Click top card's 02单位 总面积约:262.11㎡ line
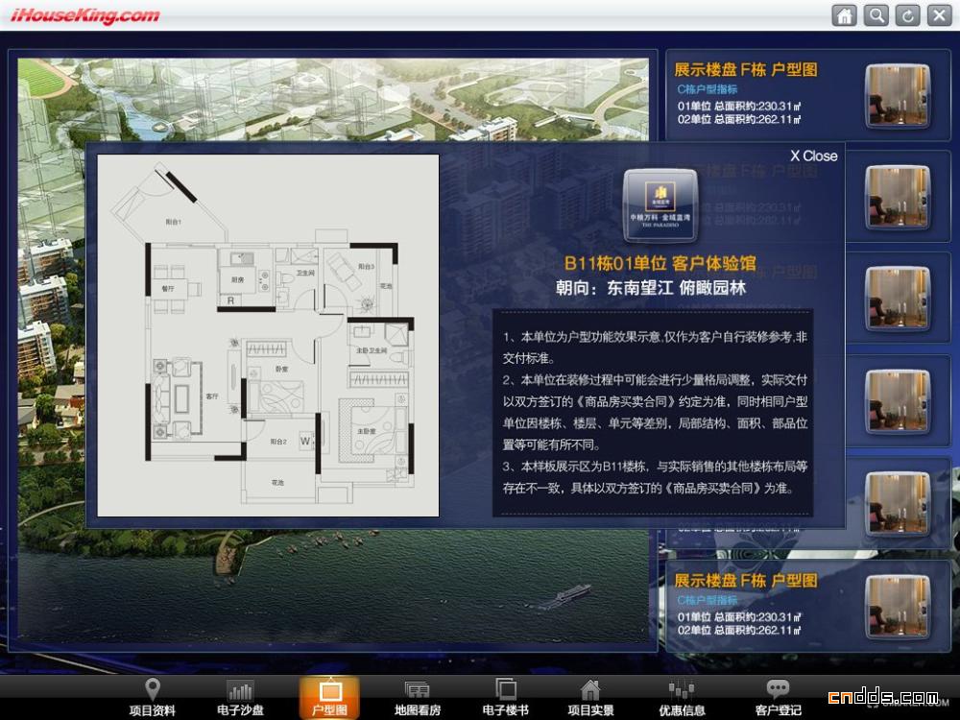 (739, 119)
